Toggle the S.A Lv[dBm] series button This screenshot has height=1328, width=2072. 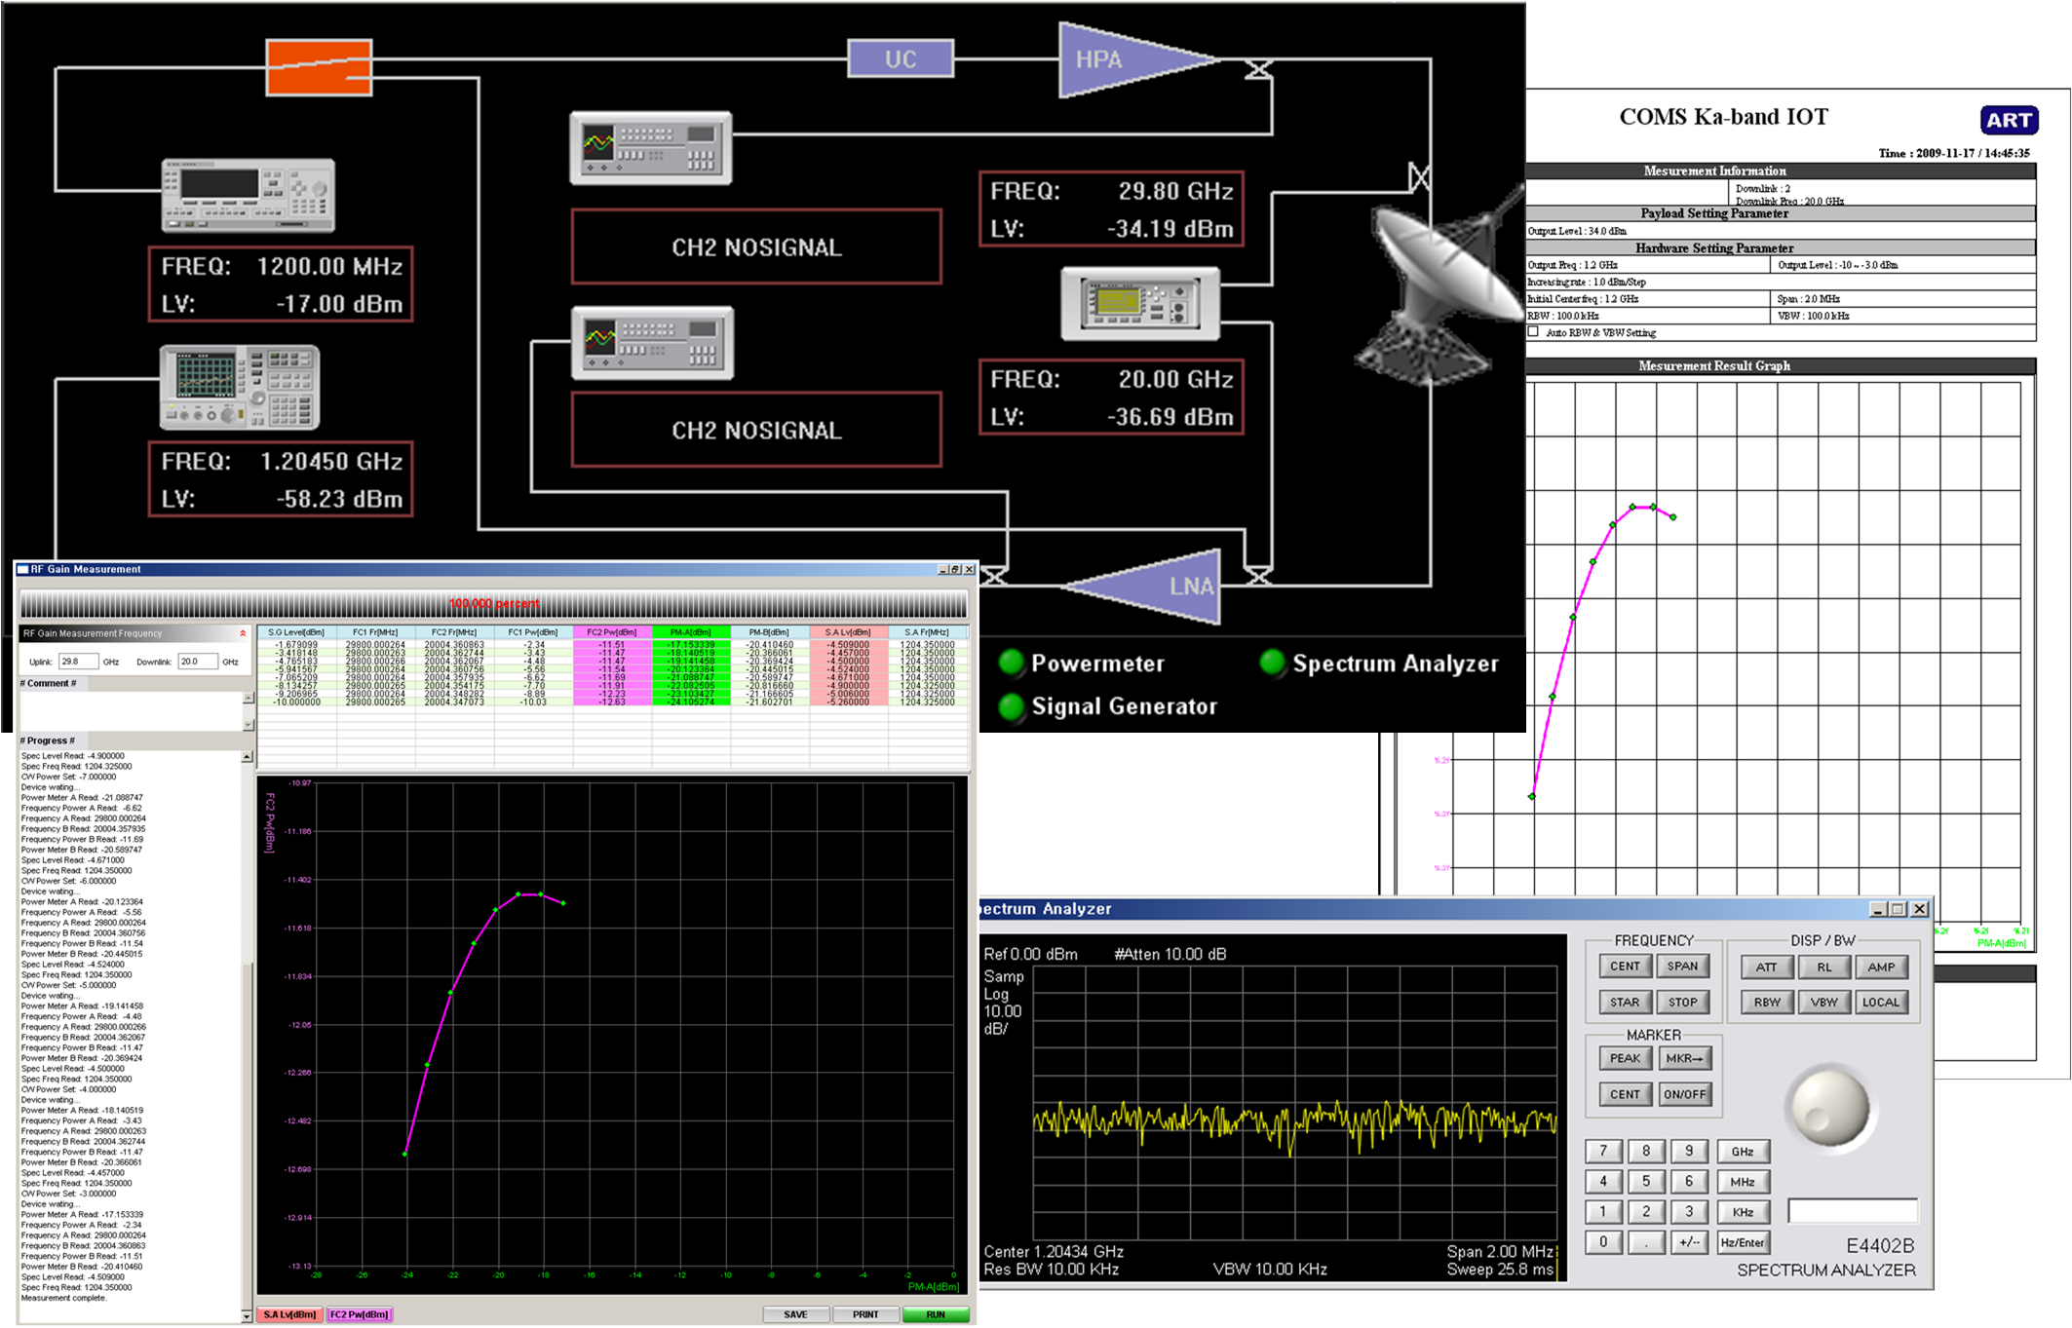[289, 1314]
